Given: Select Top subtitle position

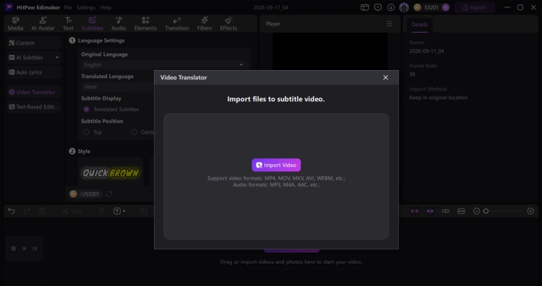Looking at the screenshot, I should 87,132.
